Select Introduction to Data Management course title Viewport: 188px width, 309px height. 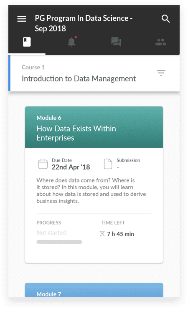point(79,79)
